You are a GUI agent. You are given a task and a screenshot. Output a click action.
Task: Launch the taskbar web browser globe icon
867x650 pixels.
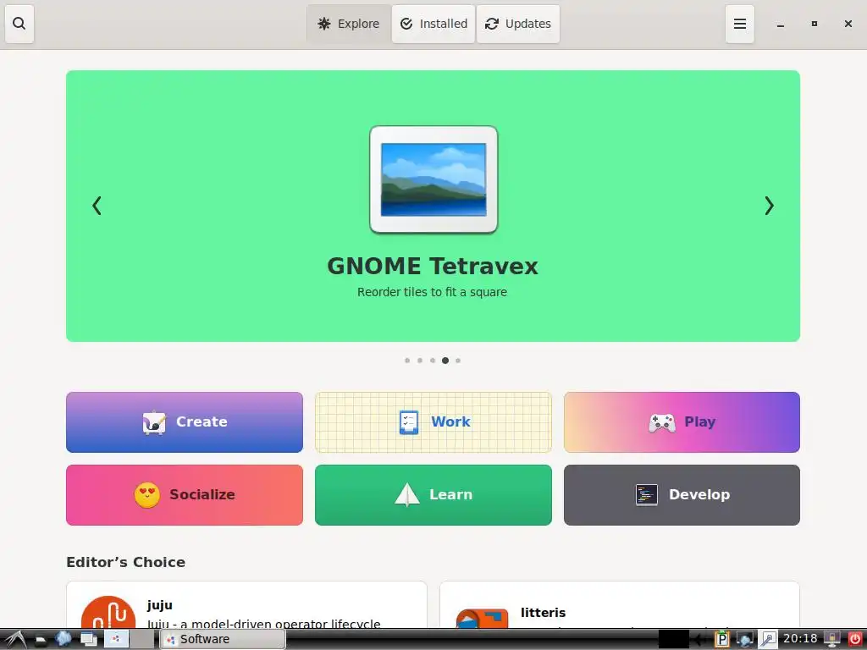(x=64, y=639)
